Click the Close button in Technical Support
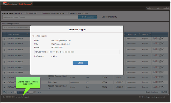The height and width of the screenshot is (103, 171). pos(80,63)
